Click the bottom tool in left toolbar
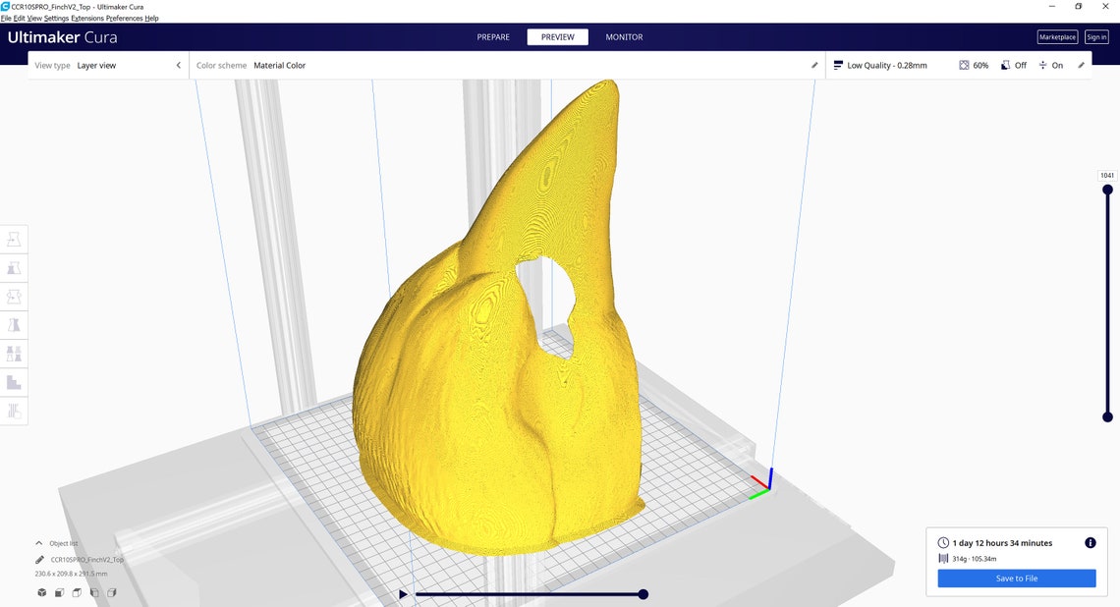Screen dimensions: 1120x607 pyautogui.click(x=14, y=411)
